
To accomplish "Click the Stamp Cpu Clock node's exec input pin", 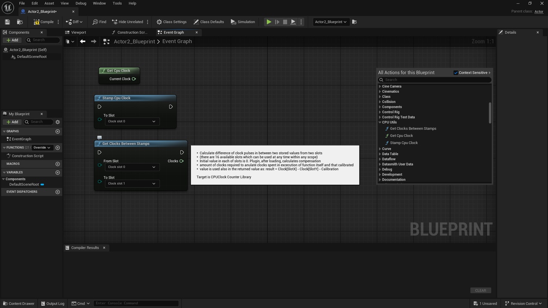I will (x=99, y=107).
